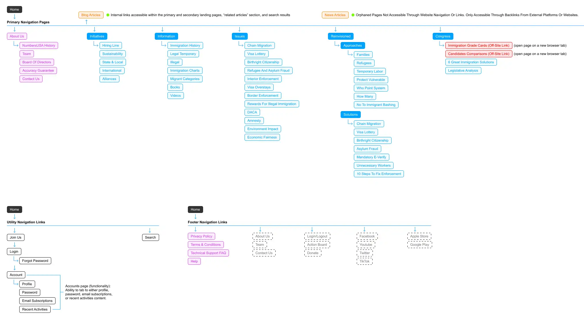This screenshot has height=318, width=584.
Task: Click the Home node at top left
Action: 14,9
